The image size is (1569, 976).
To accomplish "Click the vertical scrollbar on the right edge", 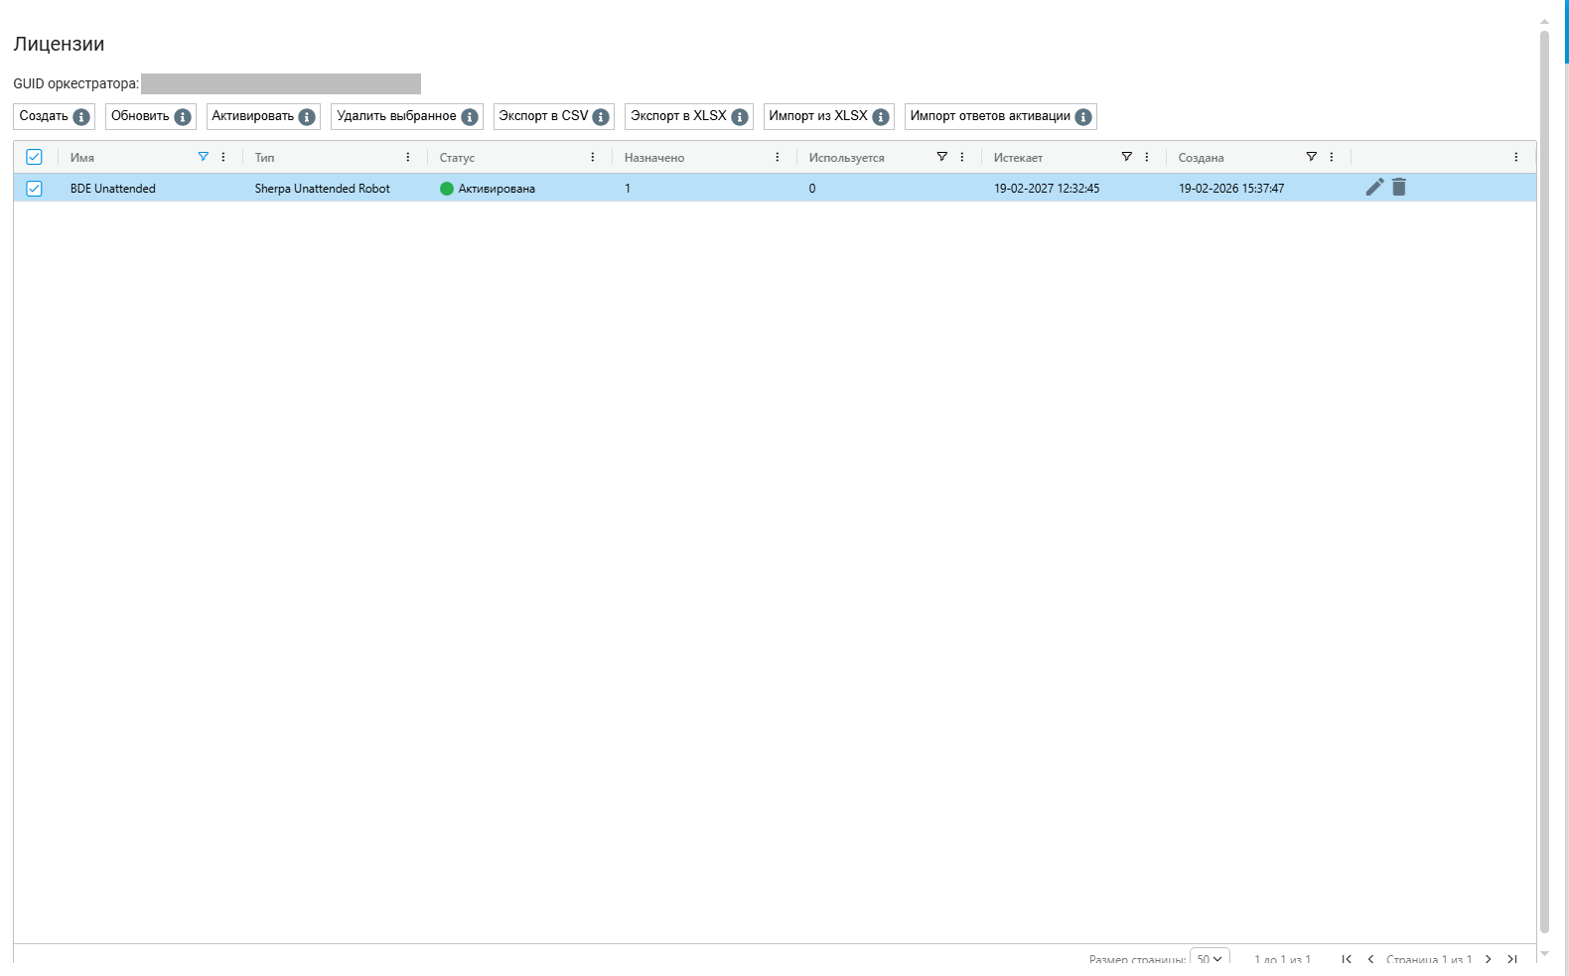I will pyautogui.click(x=1544, y=482).
